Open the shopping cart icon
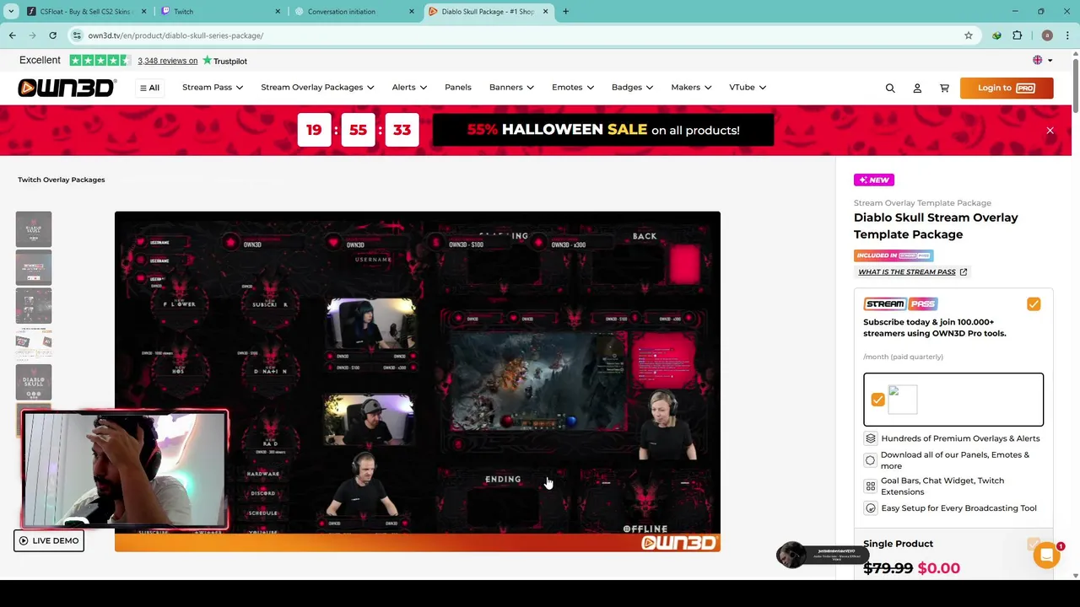This screenshot has width=1080, height=607. tap(944, 88)
